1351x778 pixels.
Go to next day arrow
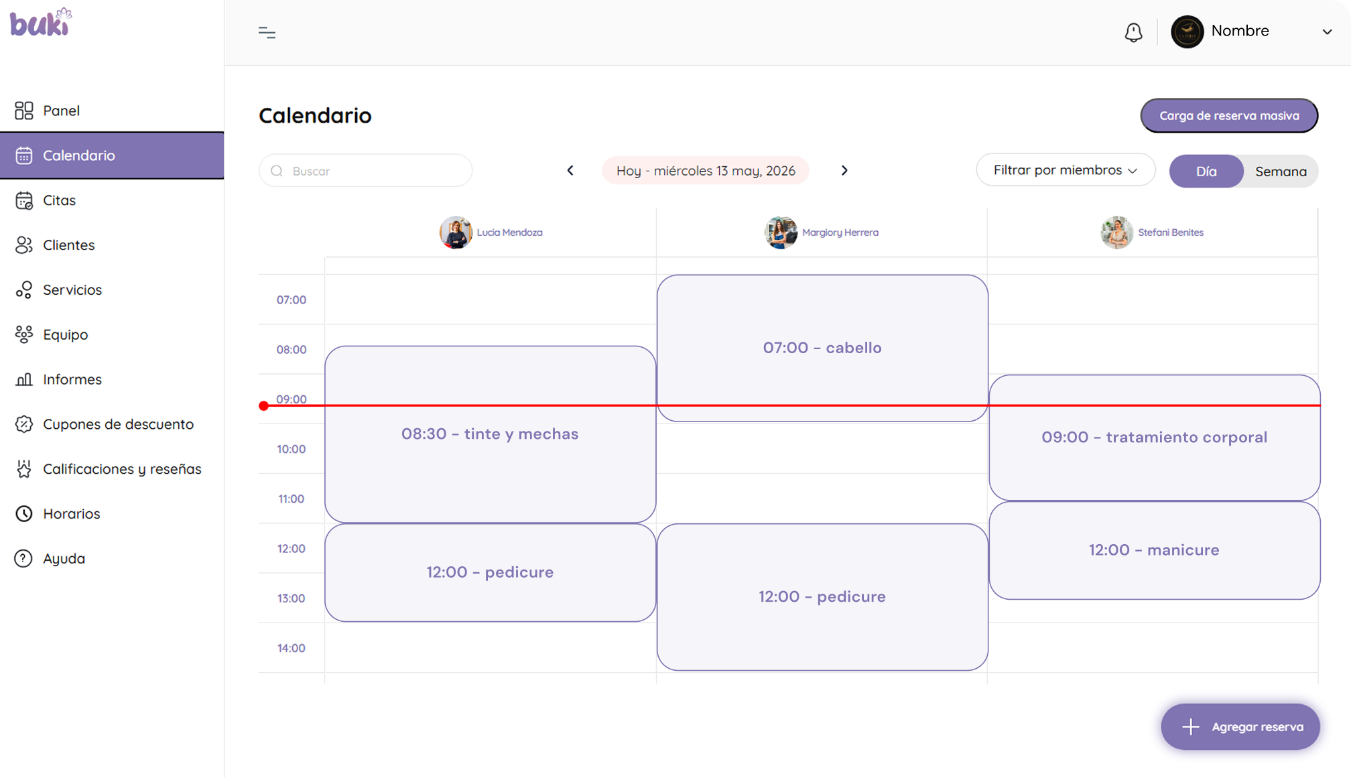[844, 170]
